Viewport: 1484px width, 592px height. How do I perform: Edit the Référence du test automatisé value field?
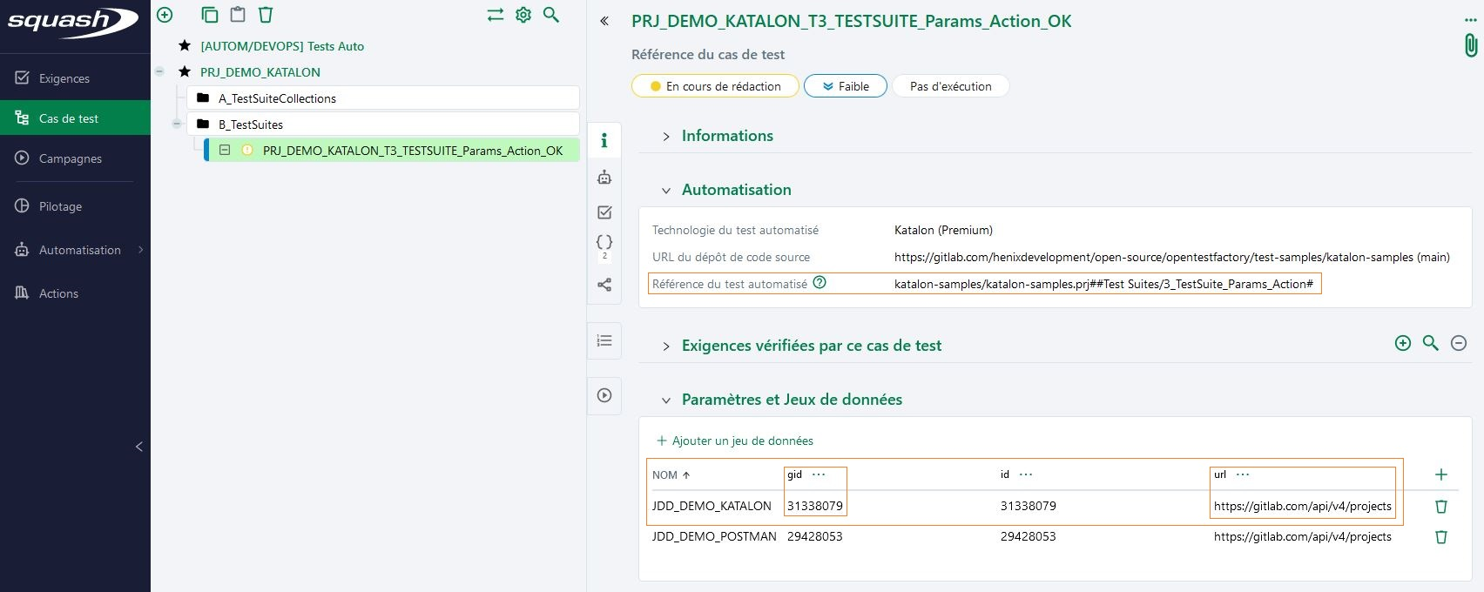pos(1103,285)
